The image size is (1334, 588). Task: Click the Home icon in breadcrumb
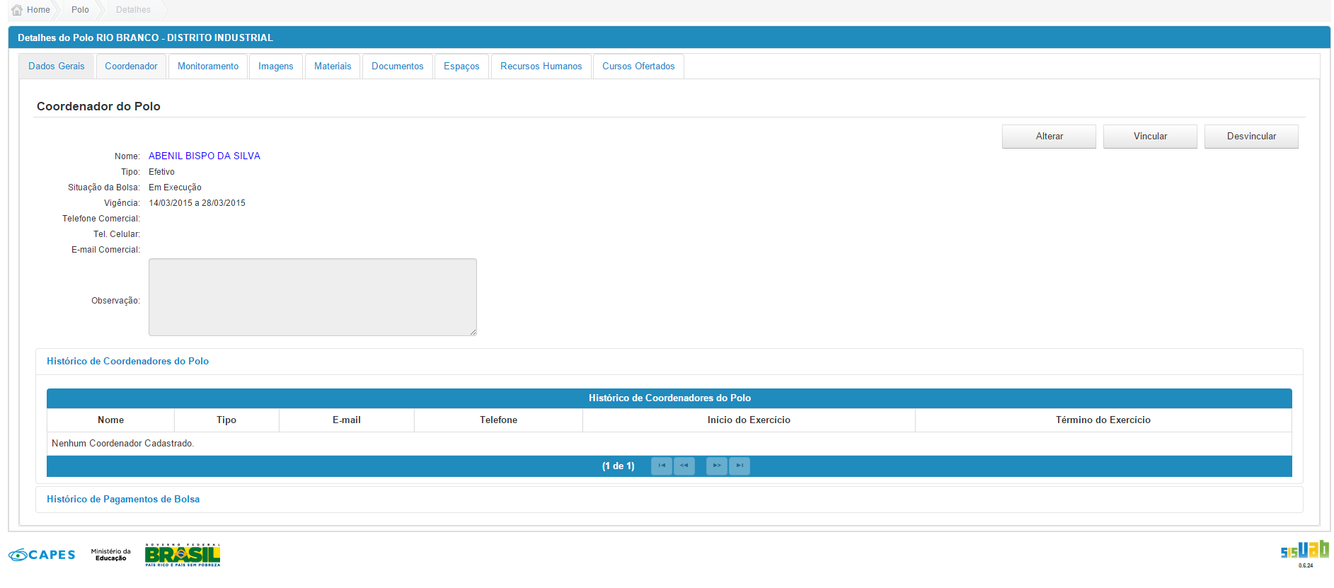[x=17, y=10]
